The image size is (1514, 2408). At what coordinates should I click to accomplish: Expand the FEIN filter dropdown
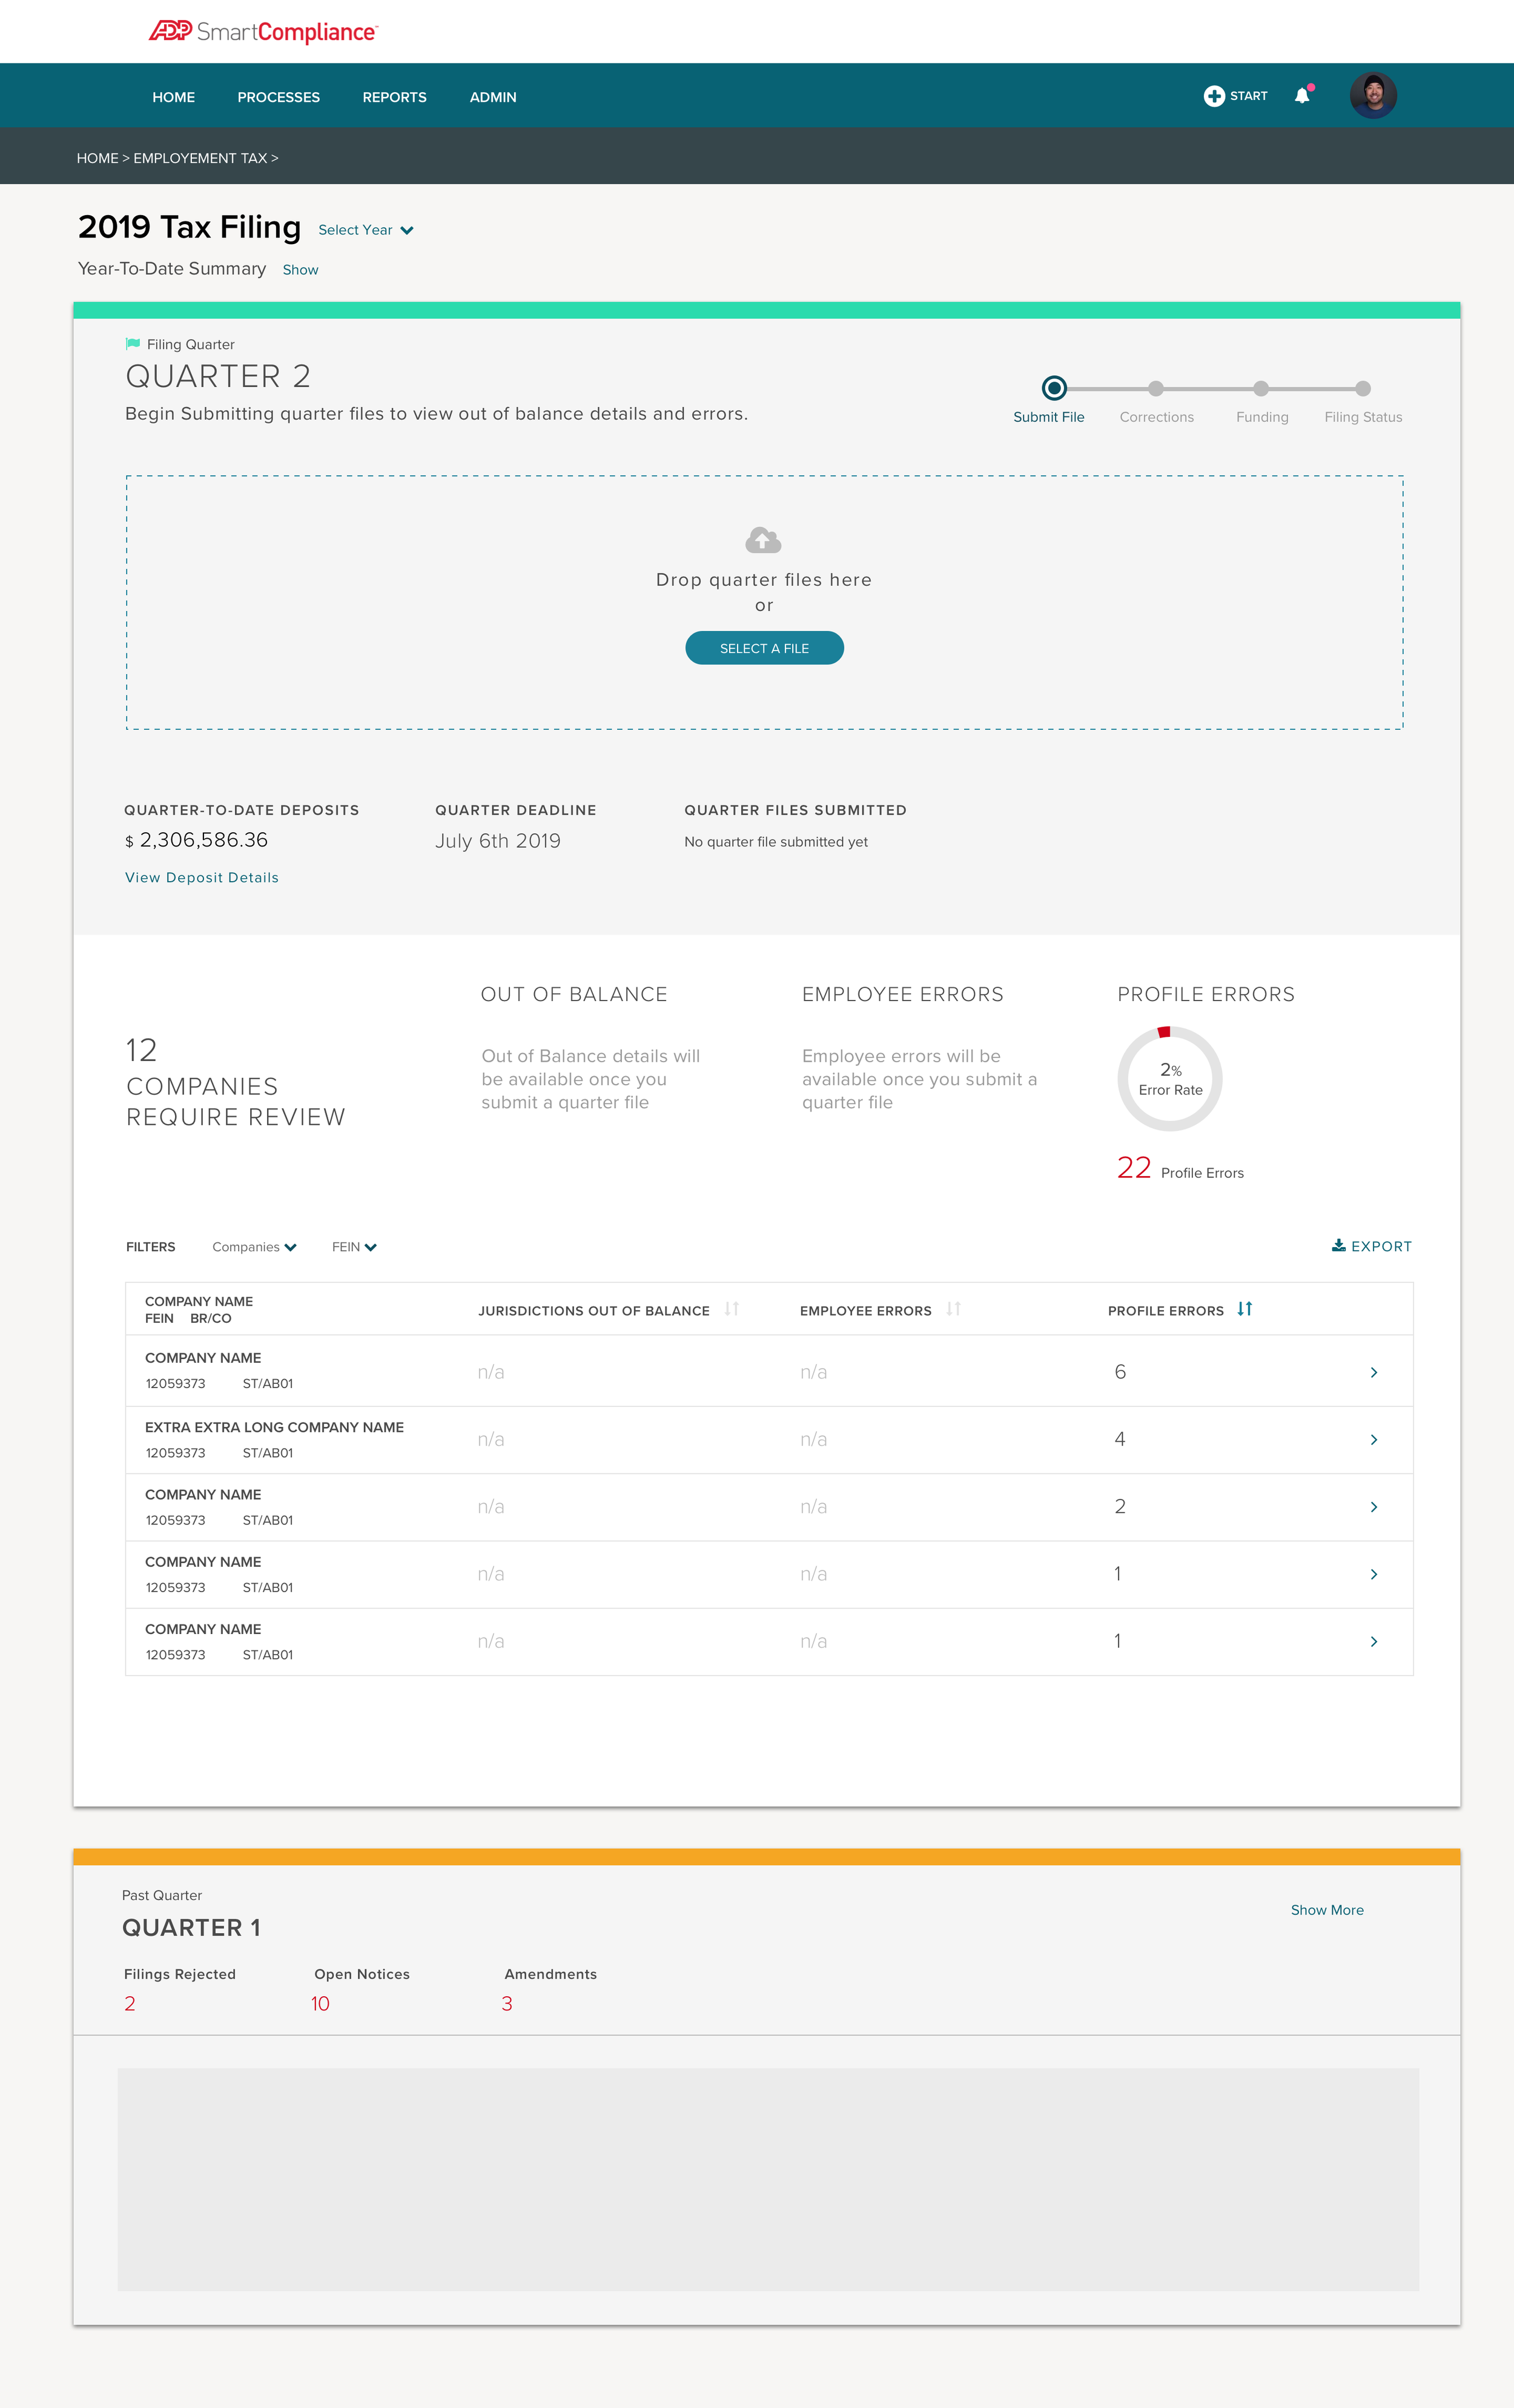[354, 1247]
